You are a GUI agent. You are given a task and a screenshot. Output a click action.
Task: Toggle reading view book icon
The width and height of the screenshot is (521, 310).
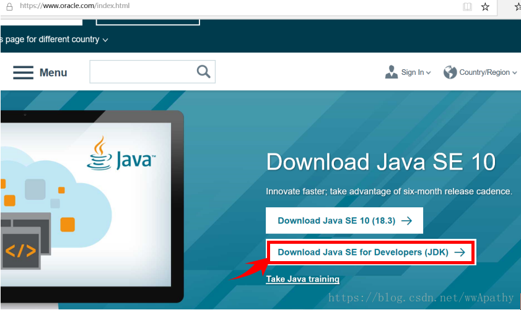point(467,6)
